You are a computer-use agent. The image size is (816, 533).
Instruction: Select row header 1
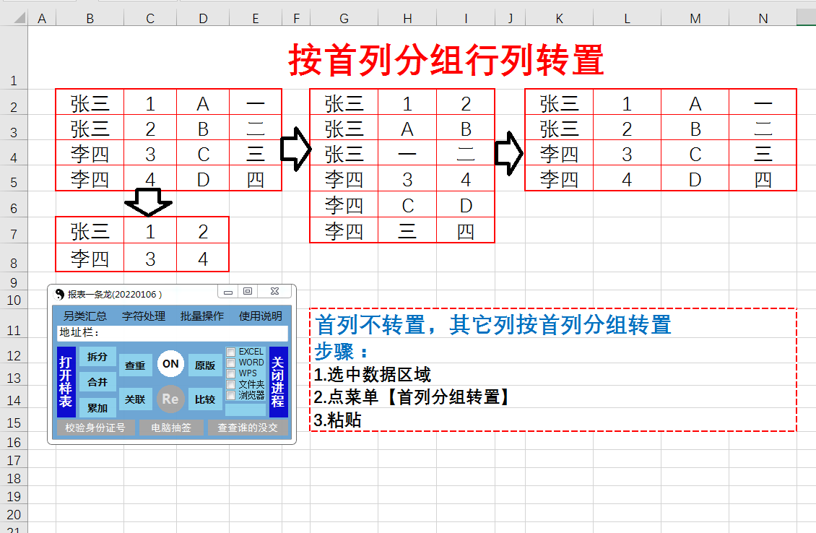point(14,57)
